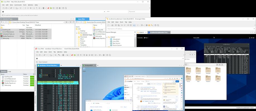Toggle the Session Manager pane button in Xmanager toolbar
This screenshot has height=111, width=256.
point(134,25)
